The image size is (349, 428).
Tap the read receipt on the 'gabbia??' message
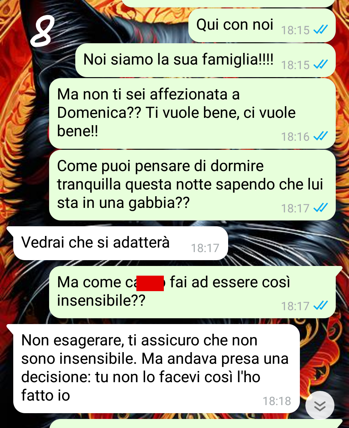point(321,208)
